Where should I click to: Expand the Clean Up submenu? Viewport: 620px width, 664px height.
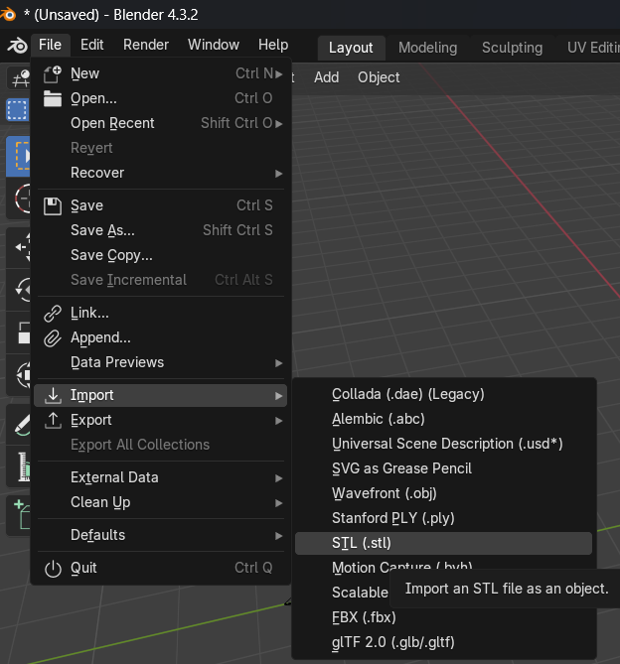(160, 502)
